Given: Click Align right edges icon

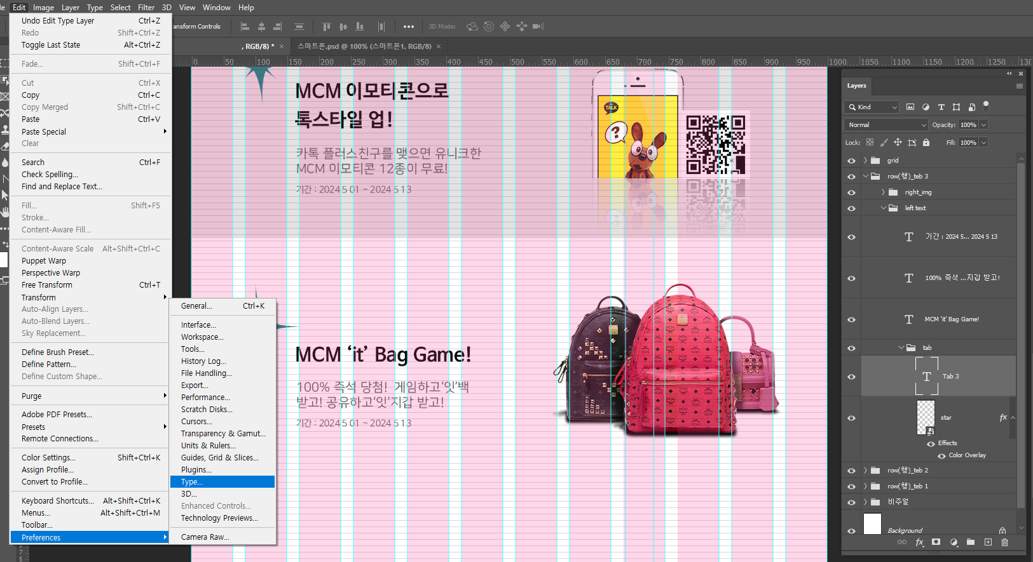Looking at the screenshot, I should point(277,27).
